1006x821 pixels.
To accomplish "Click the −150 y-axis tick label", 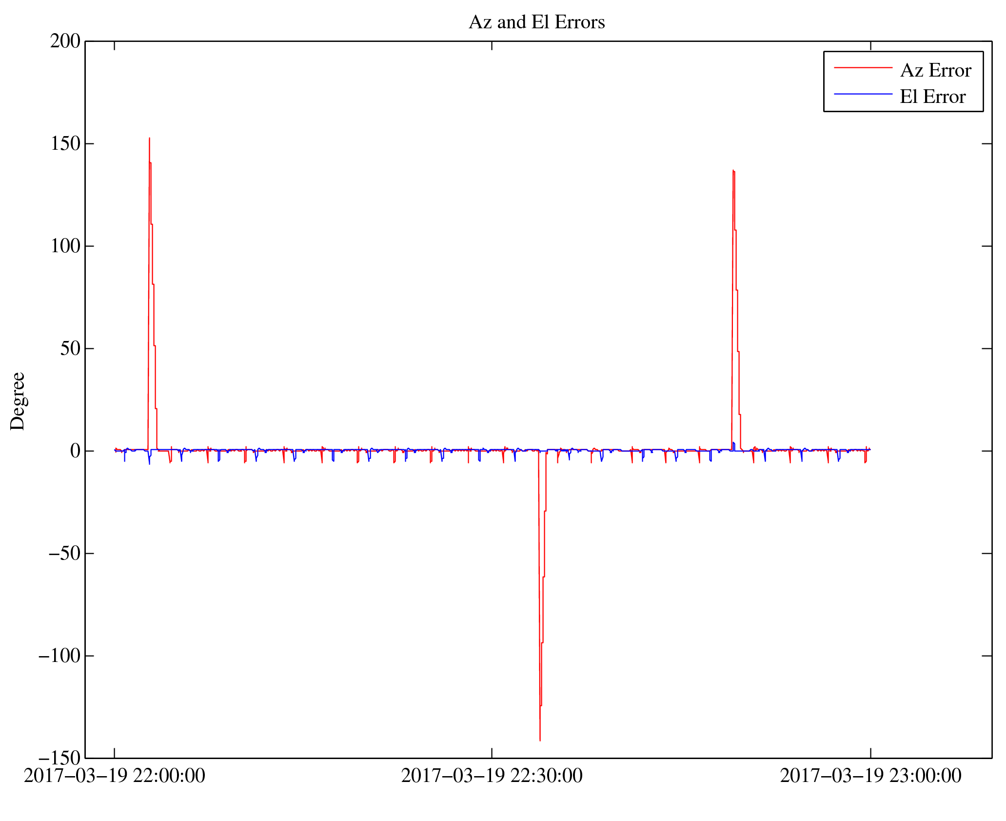I will coord(59,758).
